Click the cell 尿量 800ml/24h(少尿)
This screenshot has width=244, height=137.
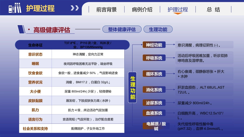point(88,91)
